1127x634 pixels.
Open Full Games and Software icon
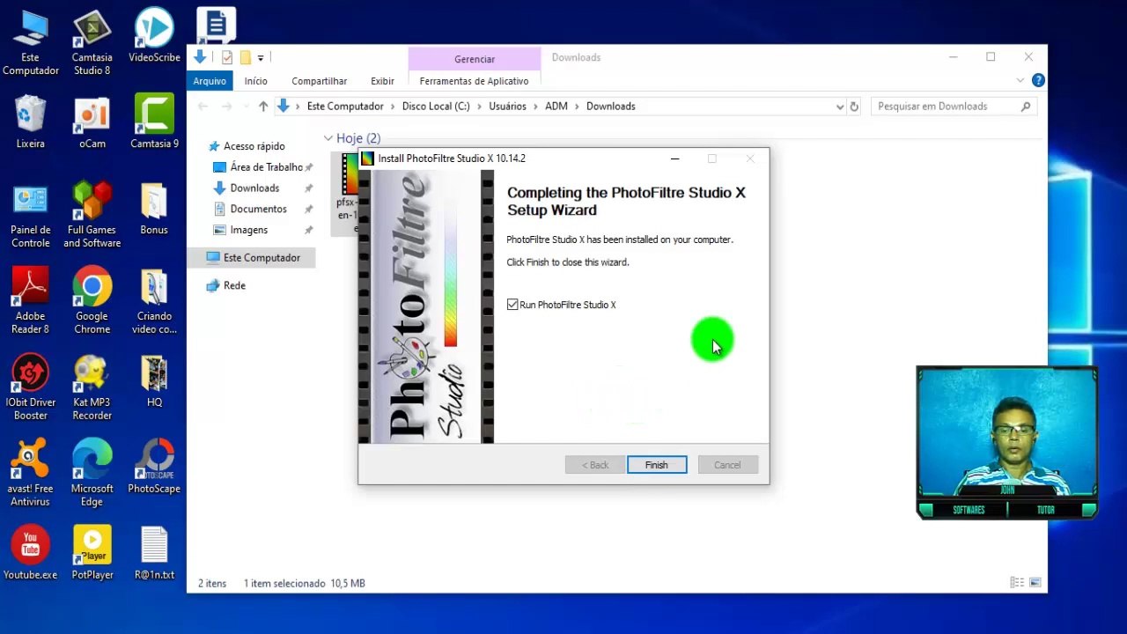point(92,215)
